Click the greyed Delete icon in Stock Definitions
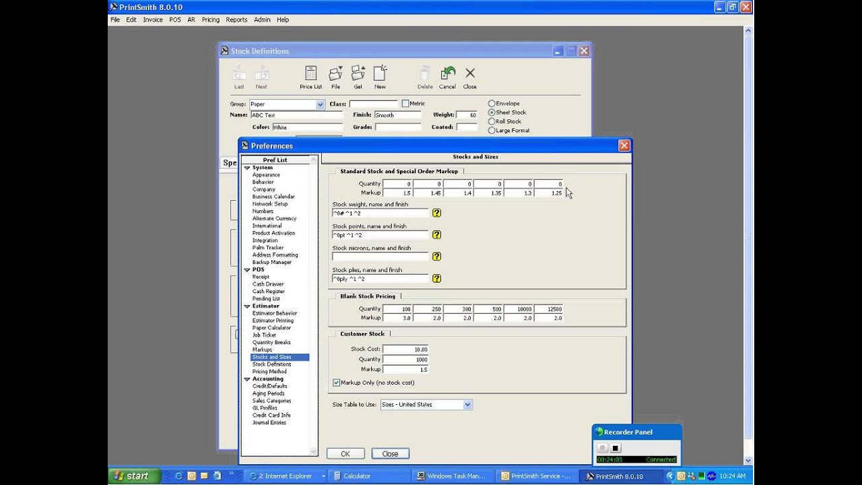862x485 pixels. 425,77
